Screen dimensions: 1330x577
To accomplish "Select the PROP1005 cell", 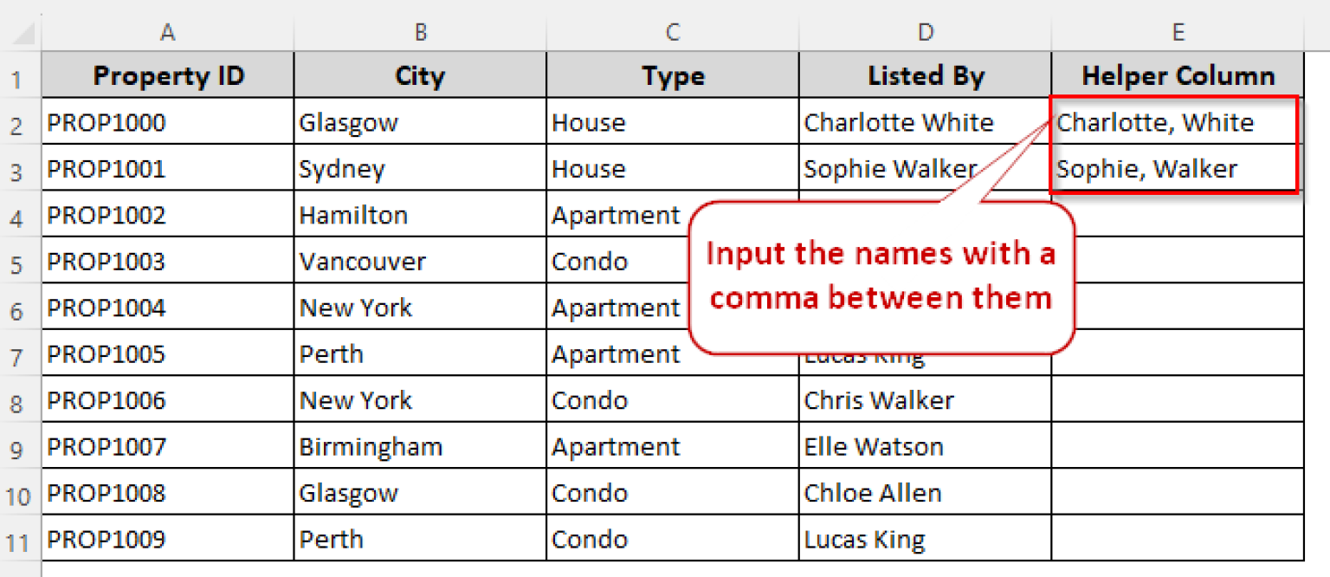I will click(x=168, y=354).
